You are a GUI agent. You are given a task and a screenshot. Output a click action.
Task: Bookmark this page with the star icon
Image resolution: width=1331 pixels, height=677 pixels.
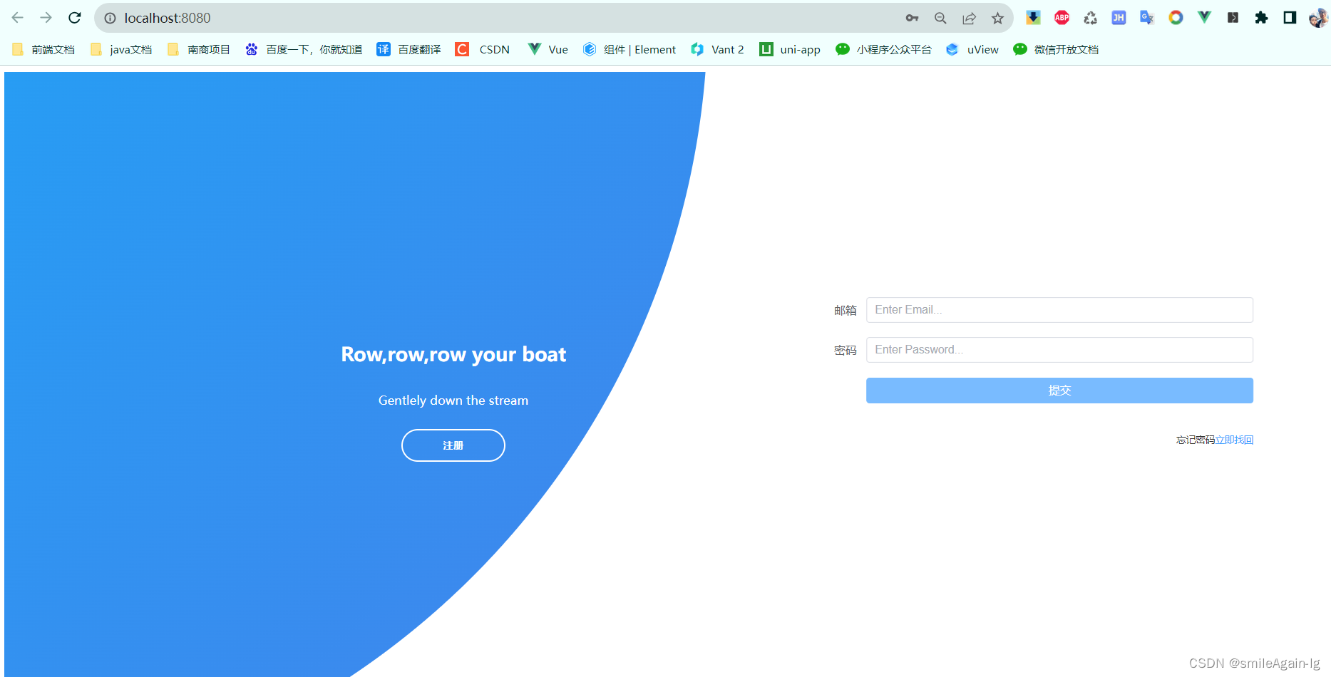997,19
